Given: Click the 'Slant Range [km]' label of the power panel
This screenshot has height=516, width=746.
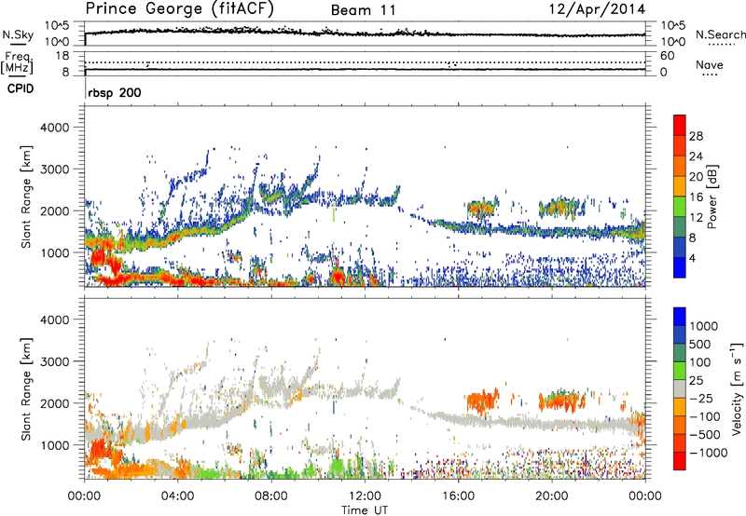Looking at the screenshot, I should point(26,197).
